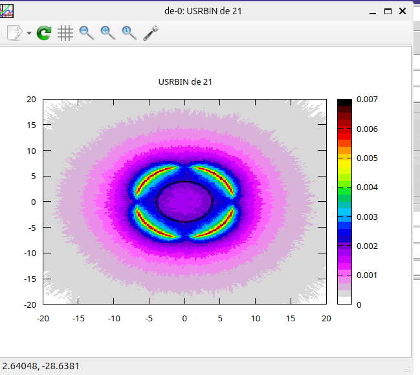The image size is (420, 375).
Task: Click the zoom-out magnifier with minus sign
Action: [x=87, y=33]
